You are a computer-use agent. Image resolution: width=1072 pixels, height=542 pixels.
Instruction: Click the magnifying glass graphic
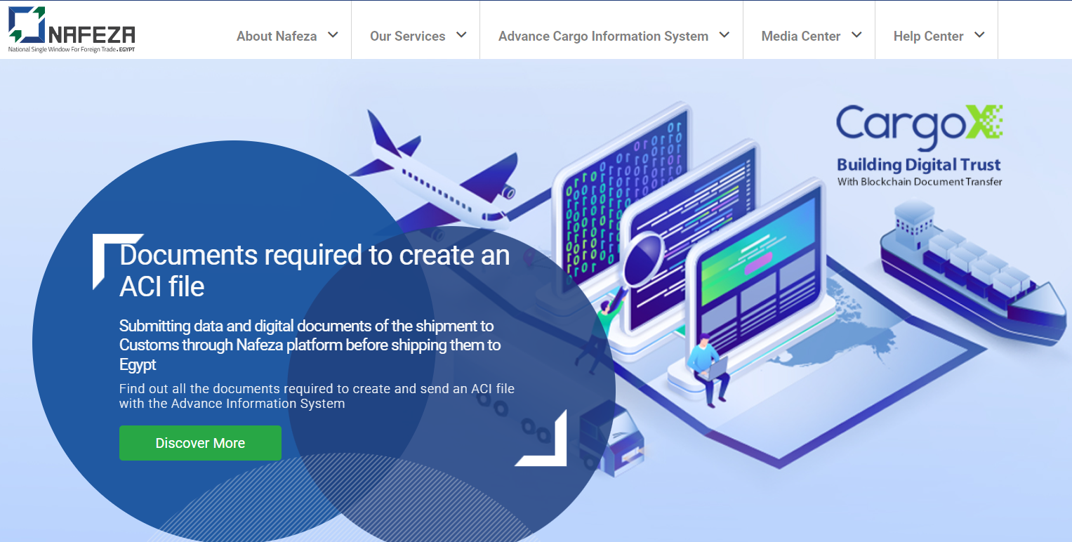(642, 261)
